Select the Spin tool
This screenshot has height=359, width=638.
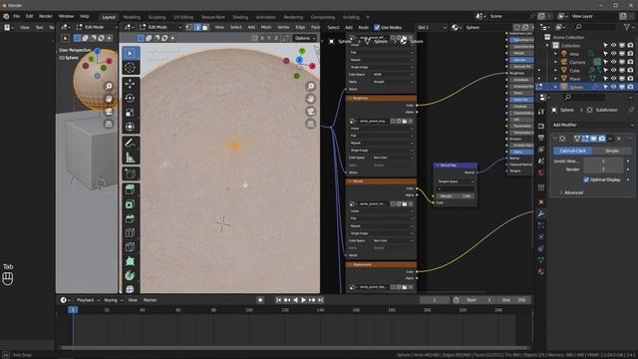[131, 275]
